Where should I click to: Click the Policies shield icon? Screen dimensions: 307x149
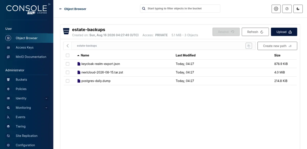[8, 89]
